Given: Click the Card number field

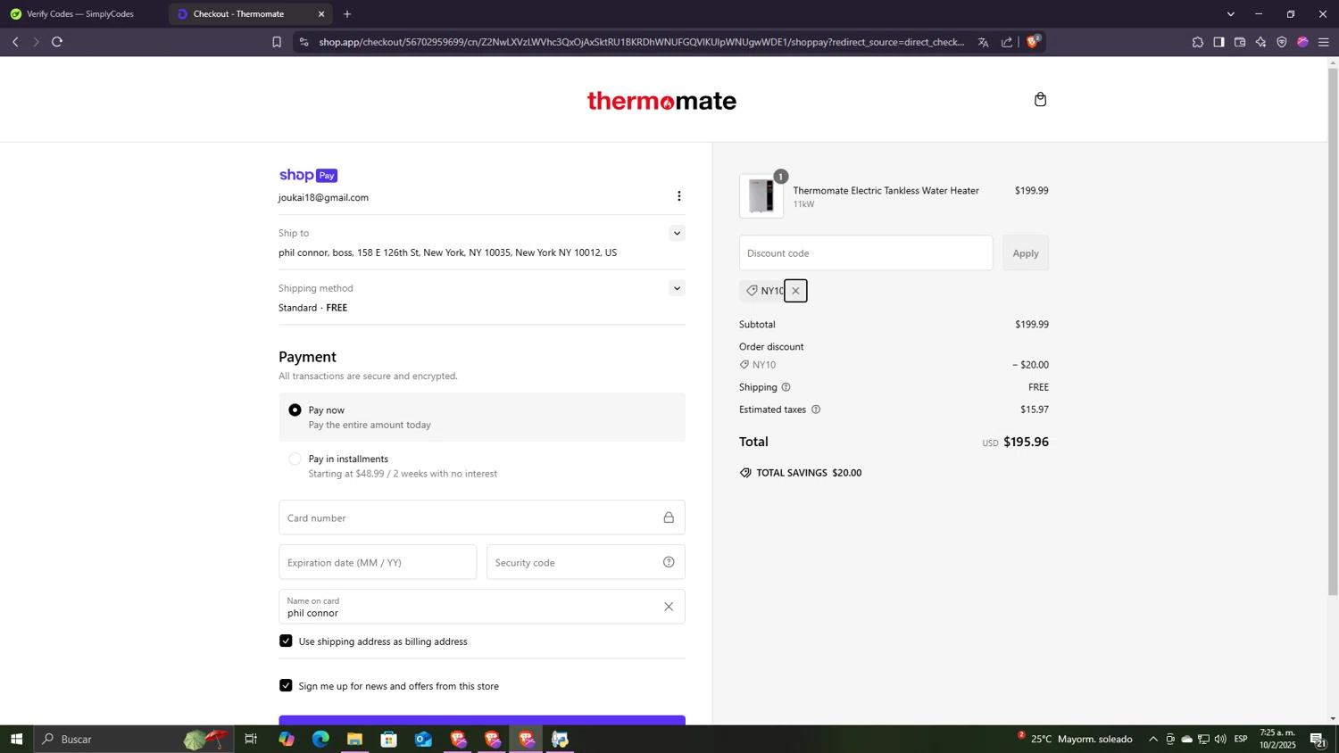Looking at the screenshot, I should pyautogui.click(x=482, y=517).
